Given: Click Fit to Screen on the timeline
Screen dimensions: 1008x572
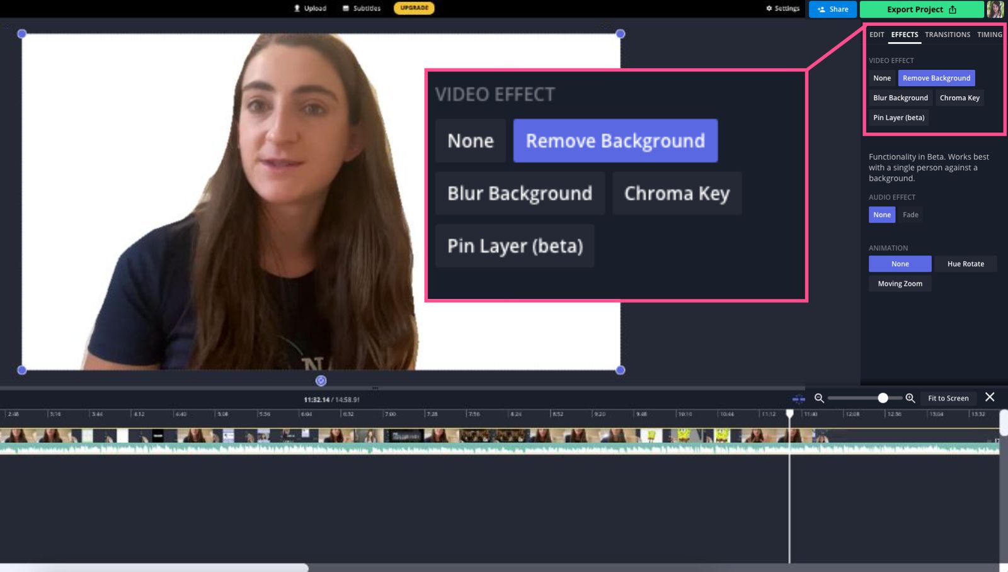Looking at the screenshot, I should pos(948,398).
